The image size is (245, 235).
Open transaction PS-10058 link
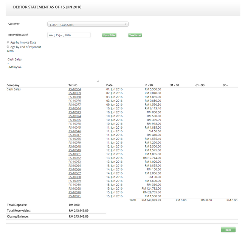pyautogui.click(x=74, y=188)
